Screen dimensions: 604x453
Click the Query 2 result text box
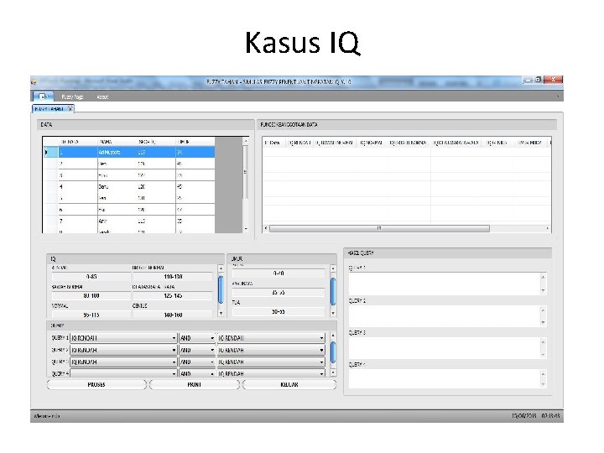tap(447, 316)
